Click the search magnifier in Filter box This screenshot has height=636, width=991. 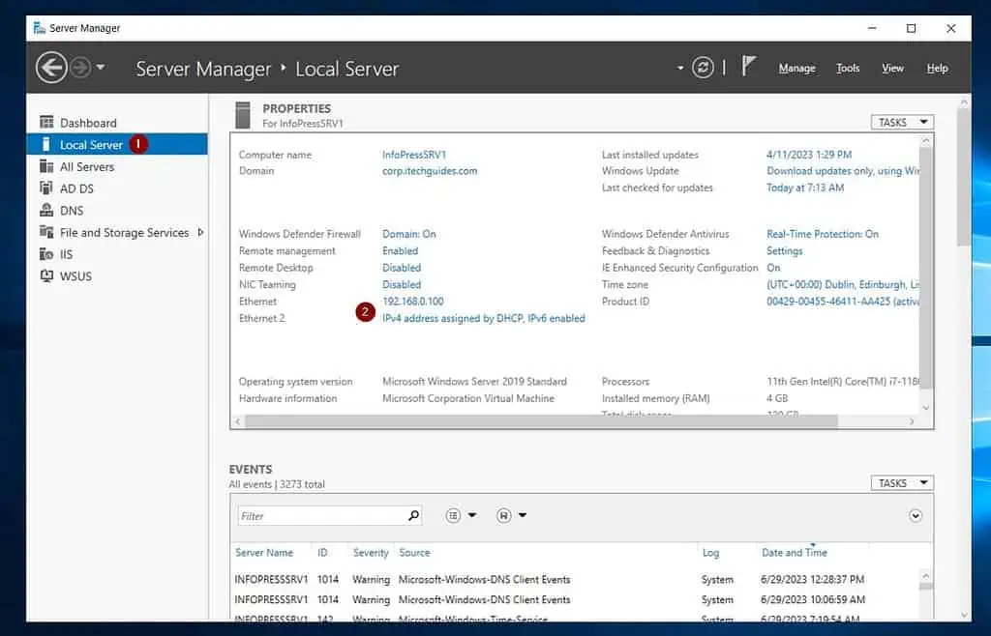414,516
